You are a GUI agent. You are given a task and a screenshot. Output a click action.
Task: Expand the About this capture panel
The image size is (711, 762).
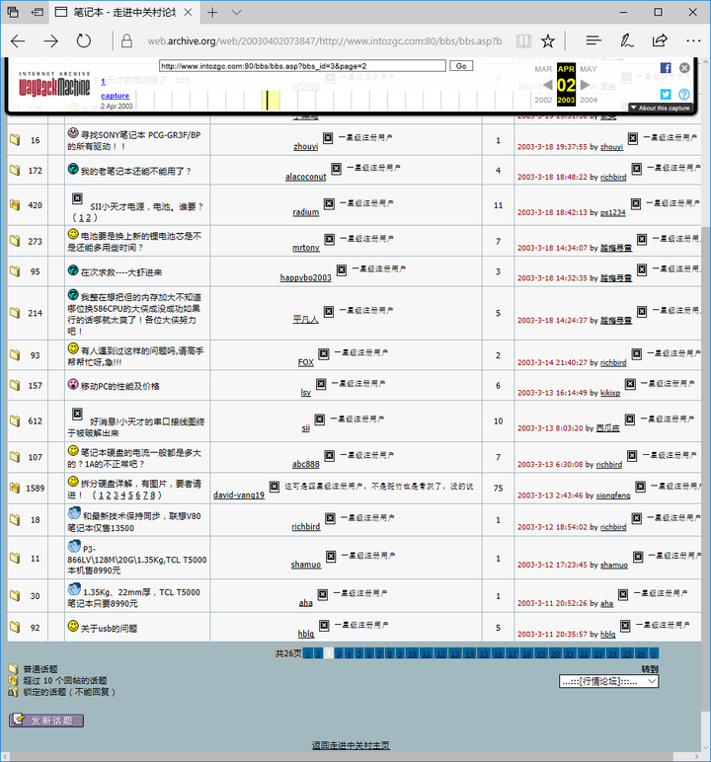pos(660,108)
